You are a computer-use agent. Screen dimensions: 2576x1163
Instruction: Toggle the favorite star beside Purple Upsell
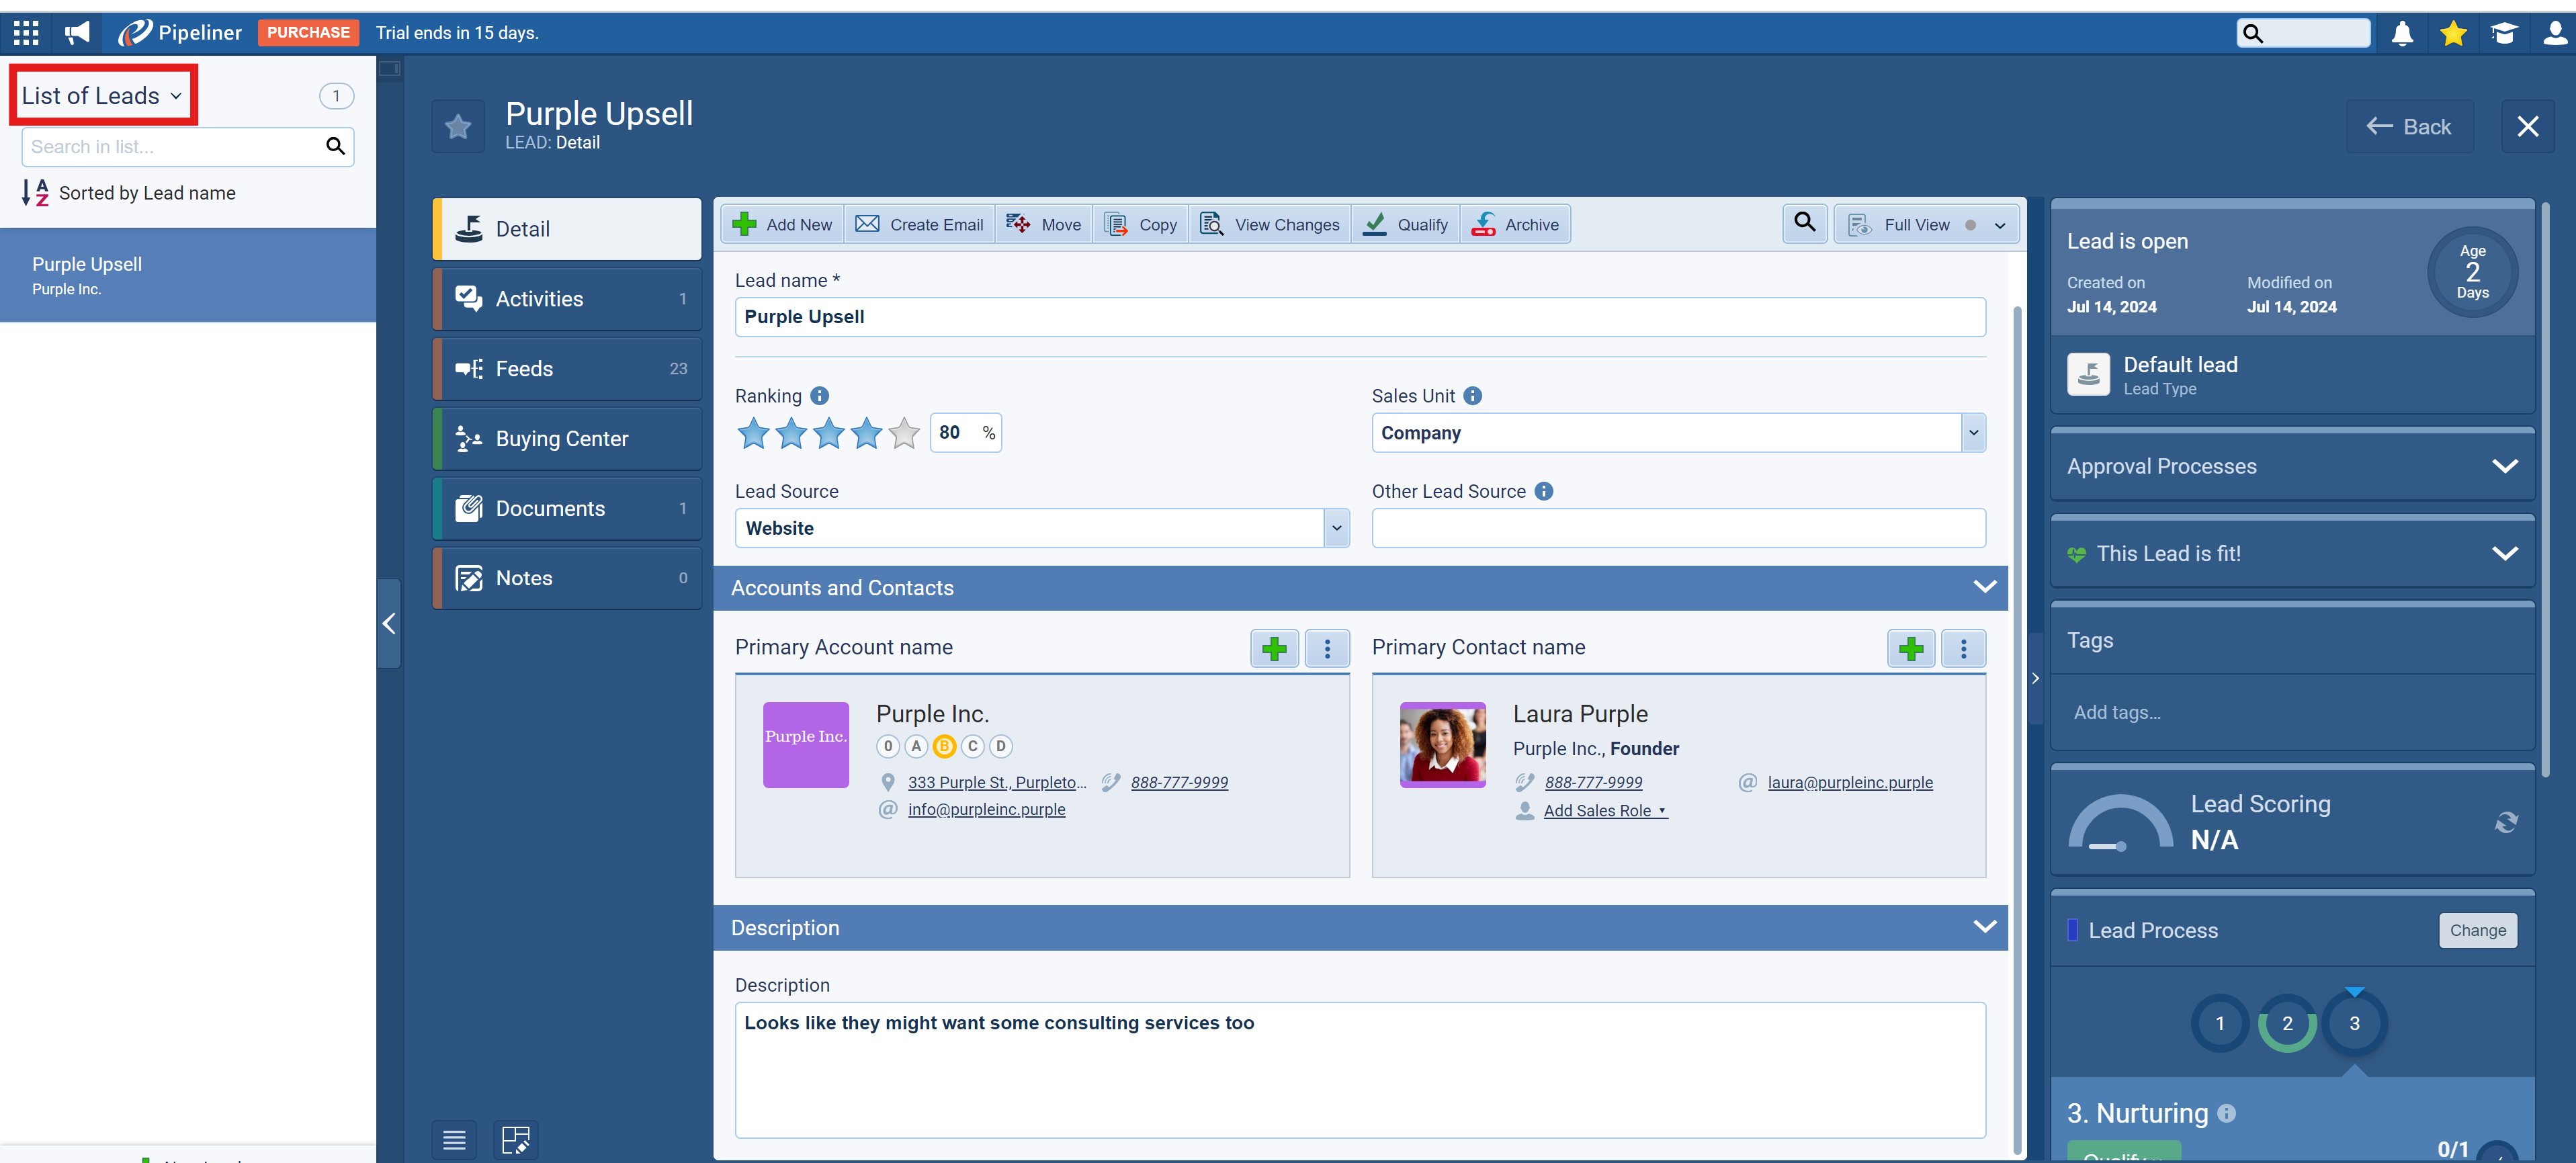[458, 127]
